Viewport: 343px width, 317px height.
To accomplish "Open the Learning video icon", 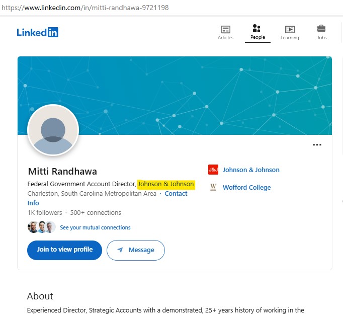I will coord(290,29).
